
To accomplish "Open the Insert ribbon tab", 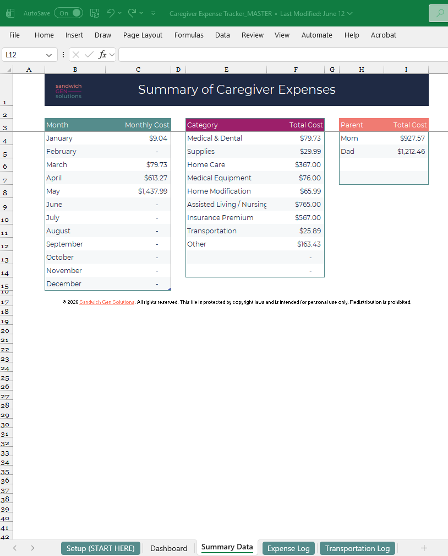I will 74,35.
